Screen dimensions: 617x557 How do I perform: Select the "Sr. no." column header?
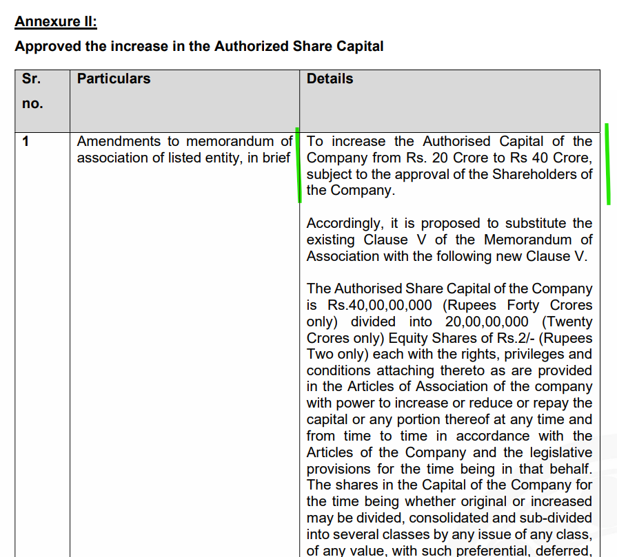click(x=32, y=91)
